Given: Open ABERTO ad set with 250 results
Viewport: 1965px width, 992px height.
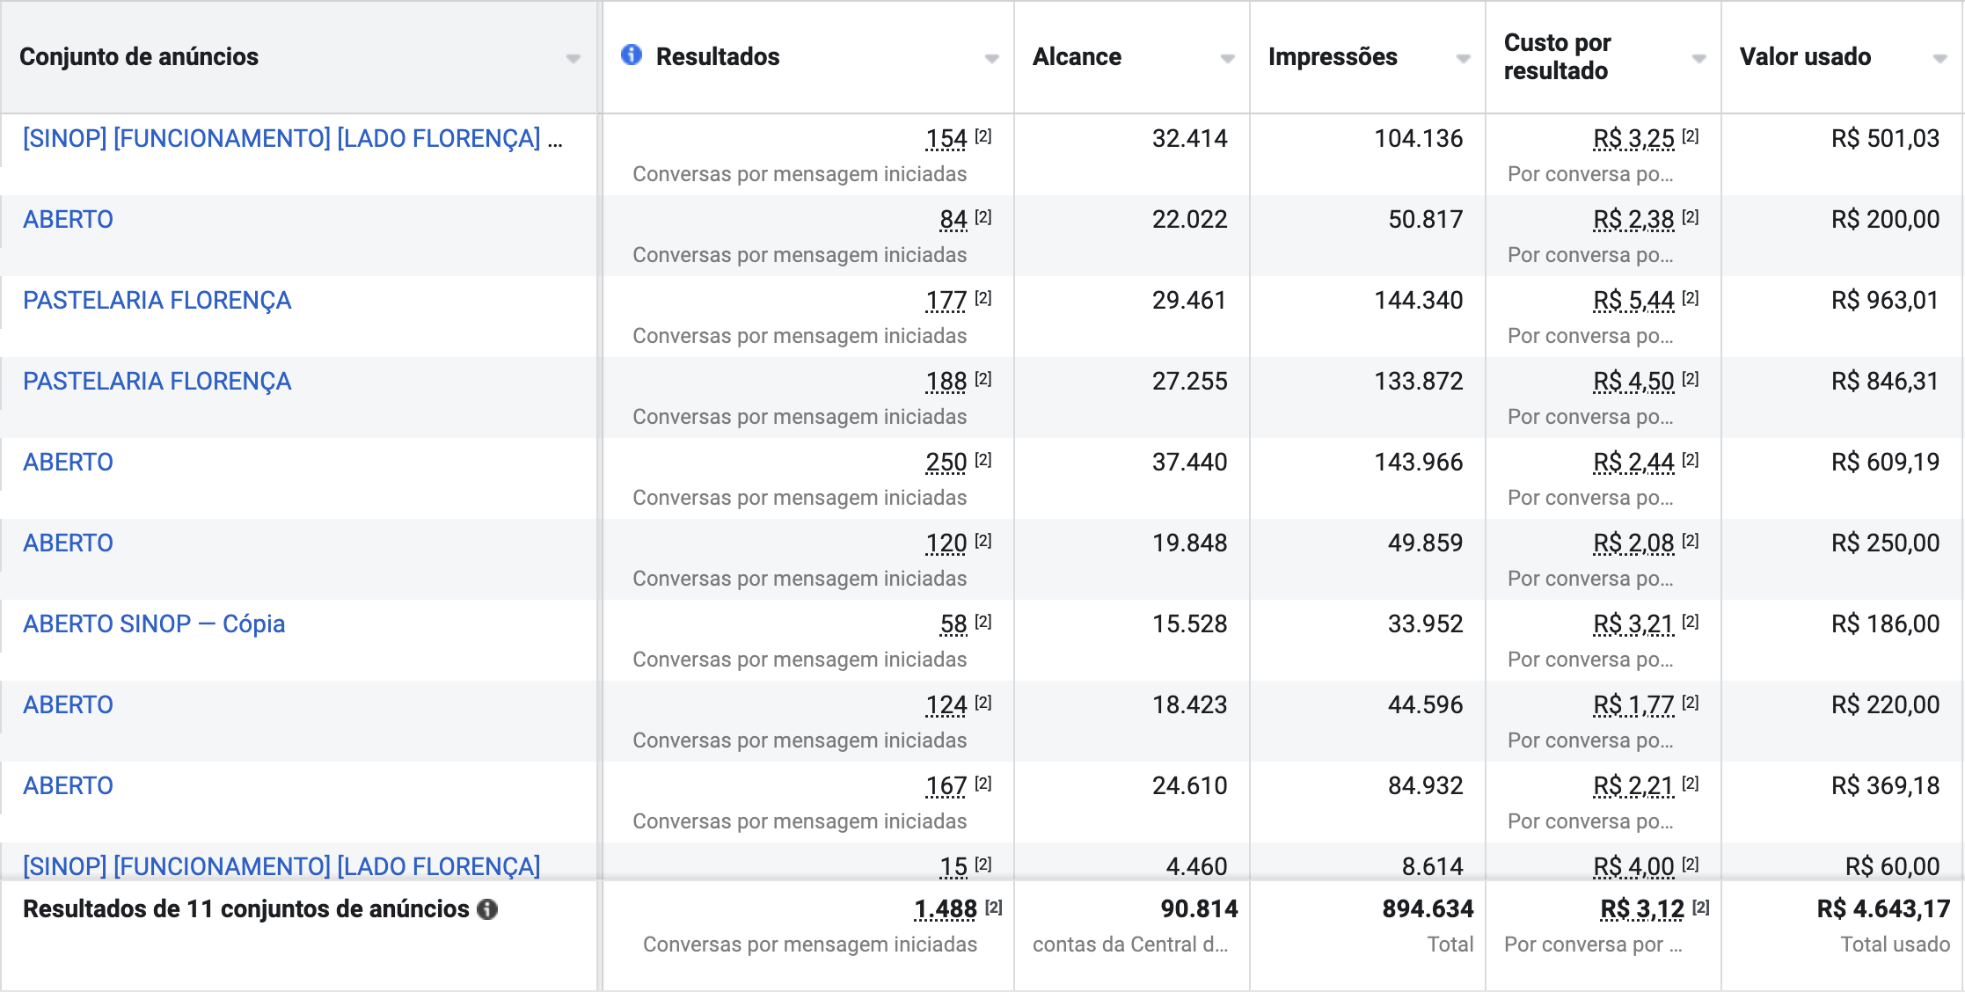Looking at the screenshot, I should [x=68, y=463].
